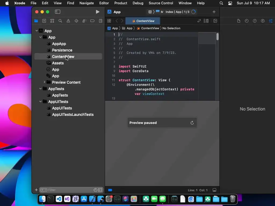Click the navigator Filter field
This screenshot has height=206, width=275.
71,190
